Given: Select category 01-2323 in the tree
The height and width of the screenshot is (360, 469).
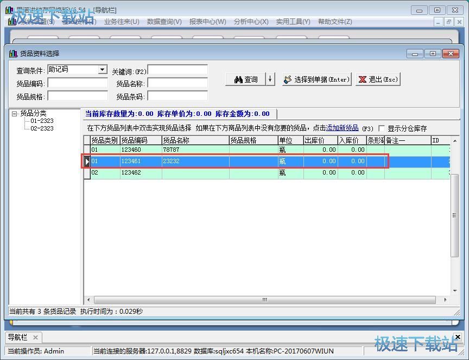Looking at the screenshot, I should point(42,121).
